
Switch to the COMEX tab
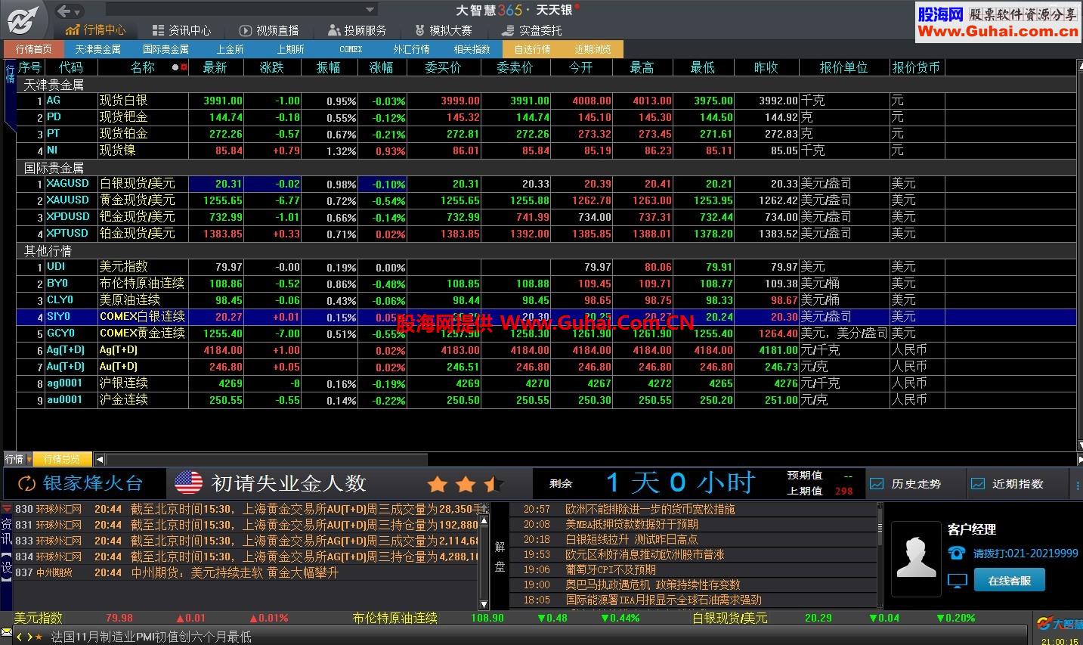[351, 49]
